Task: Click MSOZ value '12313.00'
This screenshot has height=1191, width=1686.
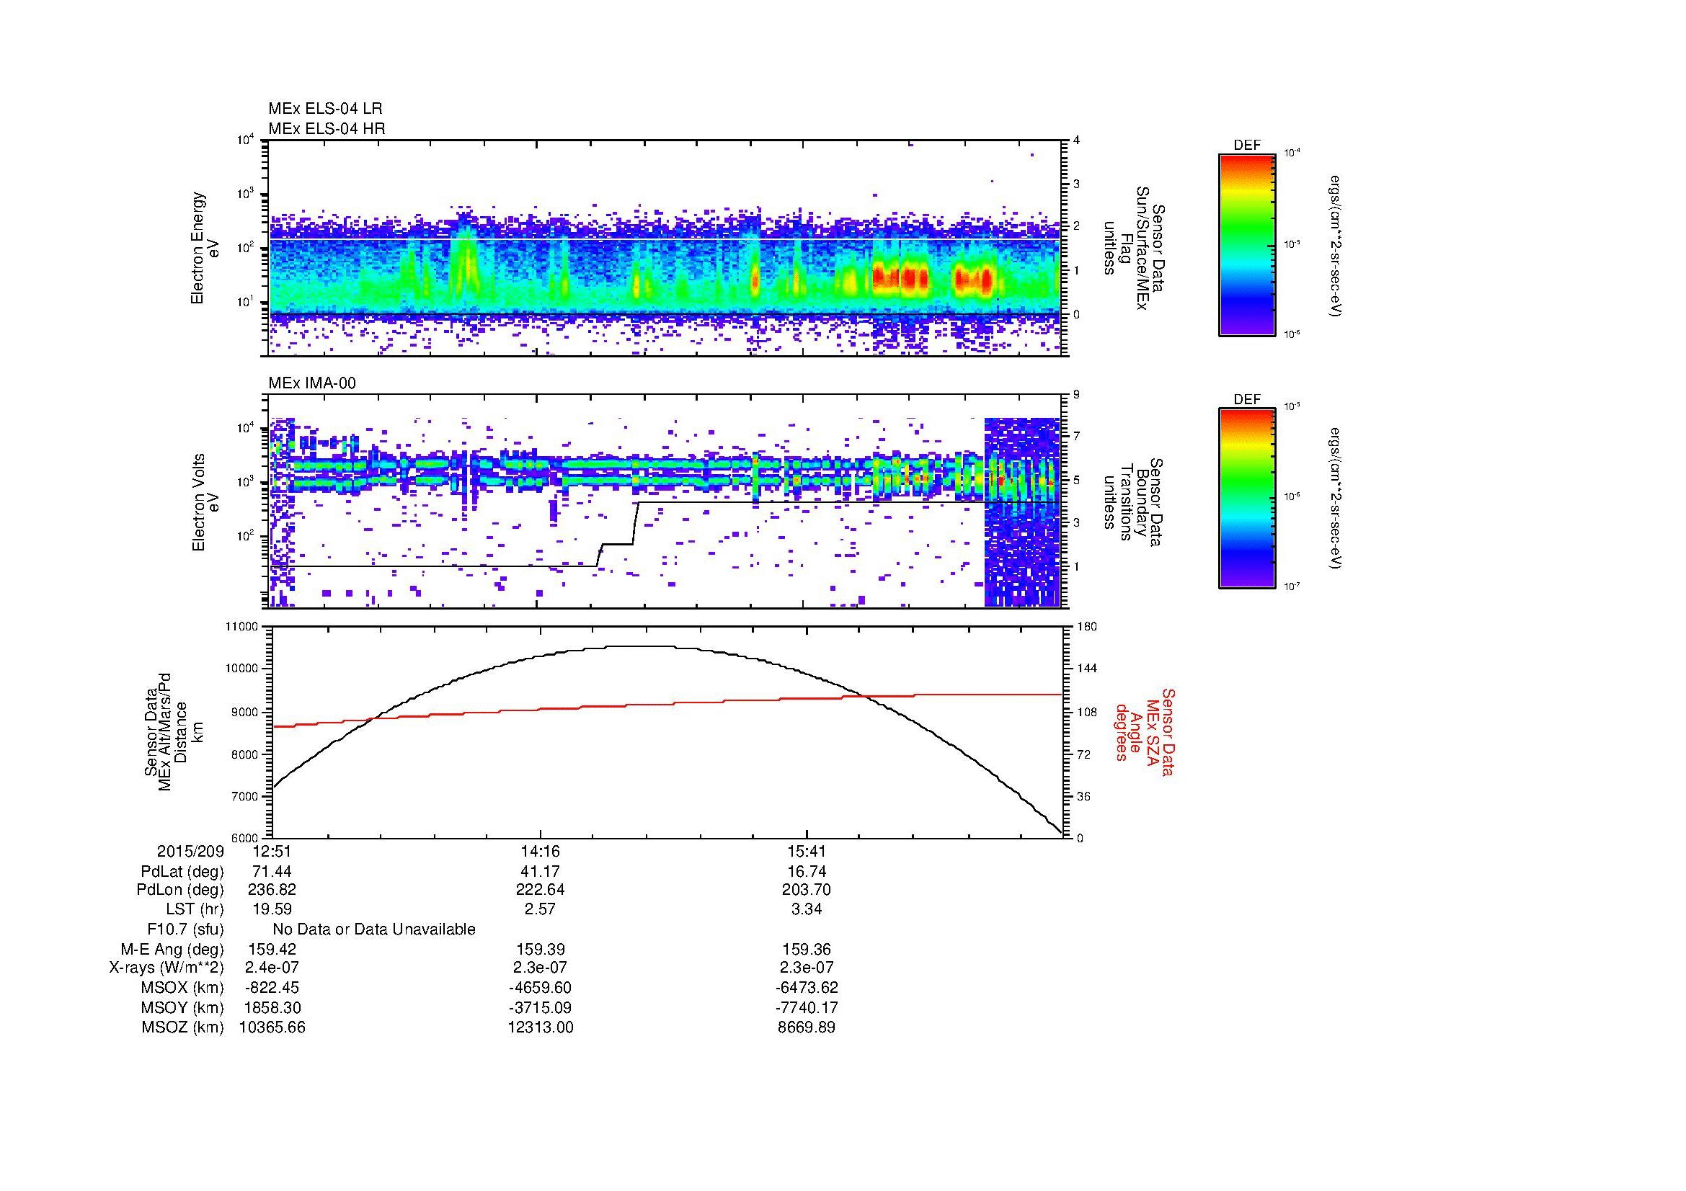Action: (x=540, y=1027)
